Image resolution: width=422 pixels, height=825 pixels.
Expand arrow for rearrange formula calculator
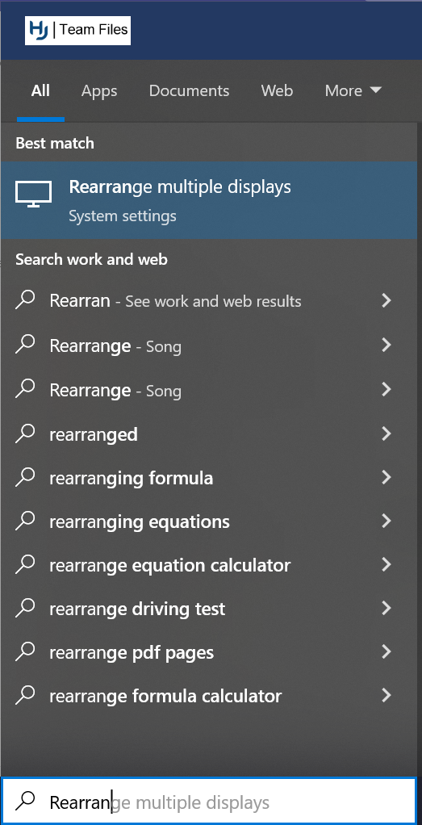(x=386, y=695)
